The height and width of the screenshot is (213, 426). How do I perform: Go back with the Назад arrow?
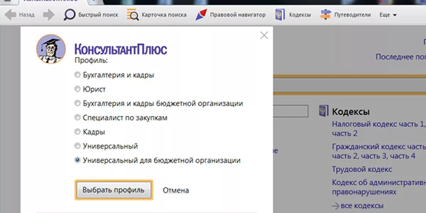click(11, 15)
